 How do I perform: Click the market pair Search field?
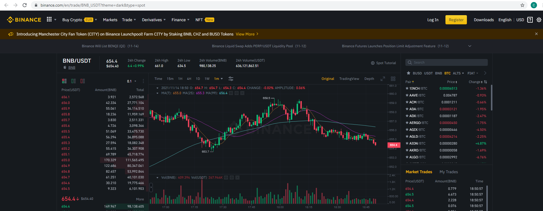[446, 62]
